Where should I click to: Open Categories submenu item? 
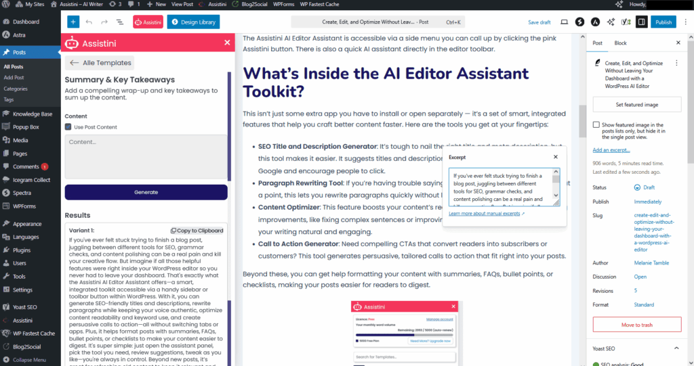(16, 89)
